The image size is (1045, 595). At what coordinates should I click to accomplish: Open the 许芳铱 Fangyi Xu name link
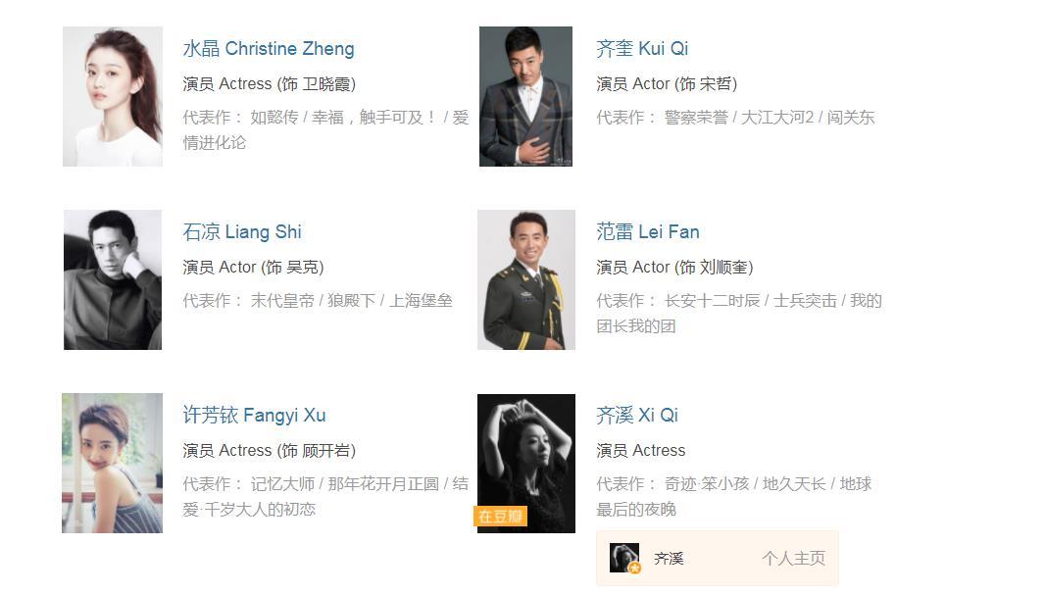click(255, 415)
